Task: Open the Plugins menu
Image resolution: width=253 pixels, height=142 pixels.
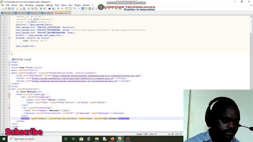Action: (x=77, y=5)
